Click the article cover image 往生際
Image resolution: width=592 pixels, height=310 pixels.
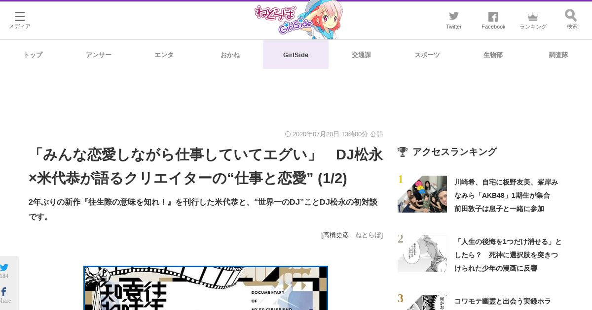point(206,288)
